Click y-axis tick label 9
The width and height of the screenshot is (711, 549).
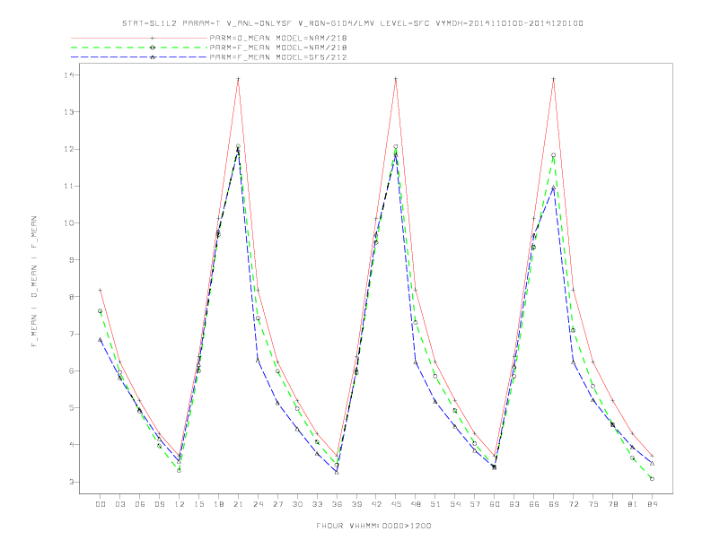[x=72, y=260]
